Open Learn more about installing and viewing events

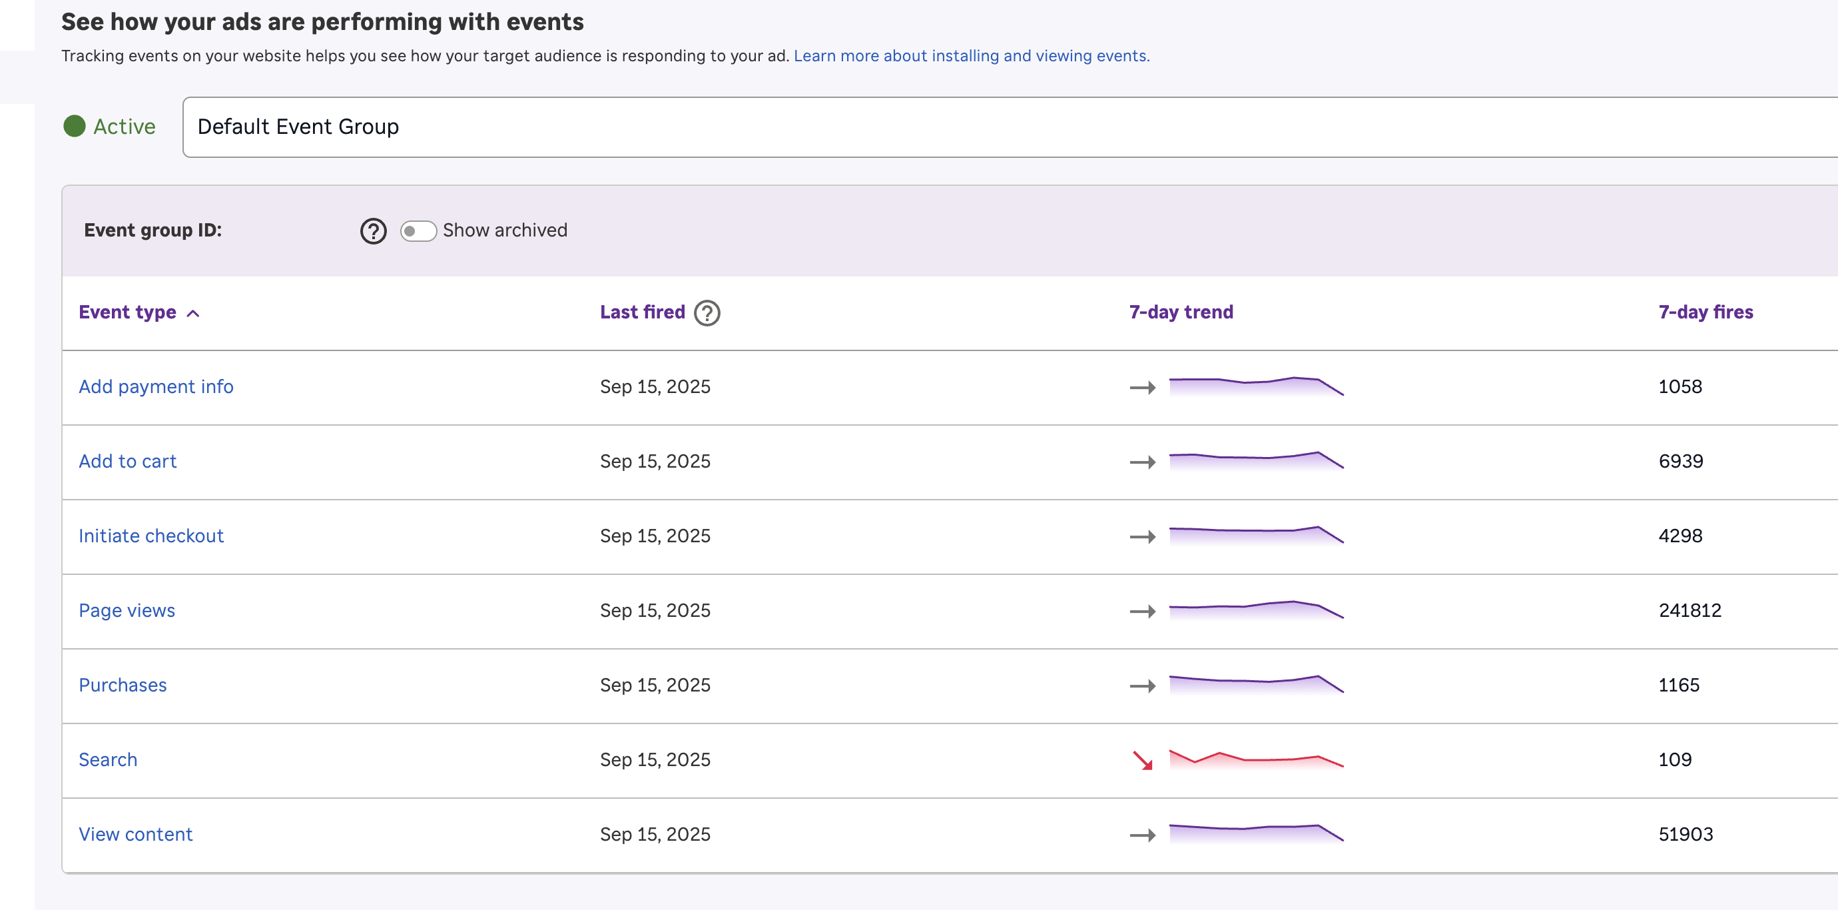point(970,56)
